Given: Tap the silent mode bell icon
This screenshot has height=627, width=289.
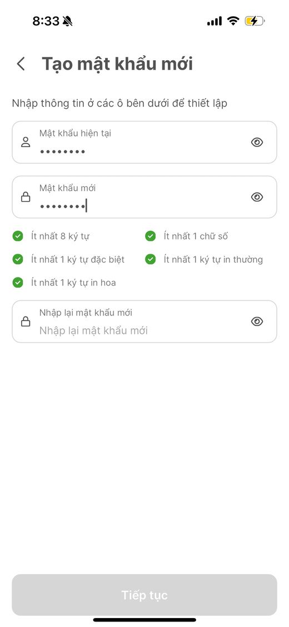Looking at the screenshot, I should pyautogui.click(x=68, y=21).
